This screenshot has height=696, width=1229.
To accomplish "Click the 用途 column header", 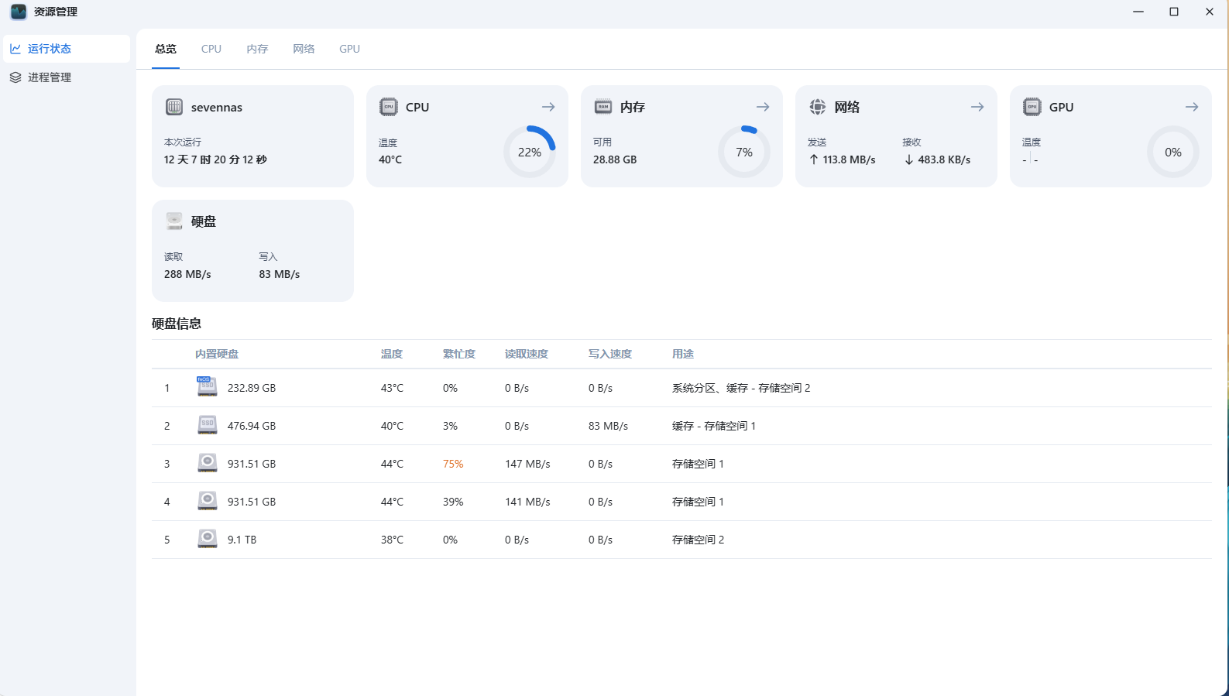I will point(683,354).
